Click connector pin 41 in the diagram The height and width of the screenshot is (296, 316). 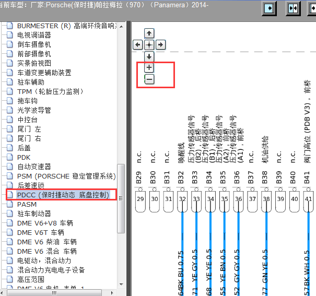[308, 201]
